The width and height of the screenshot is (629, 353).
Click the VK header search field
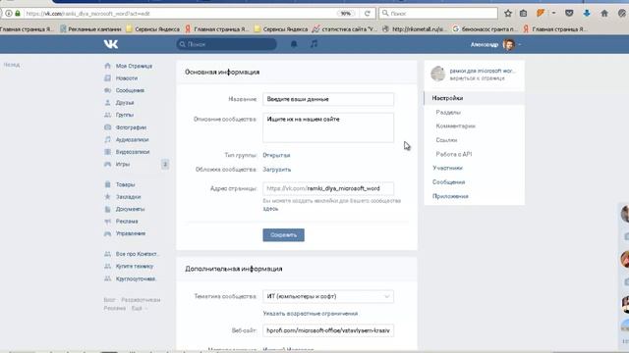click(226, 44)
